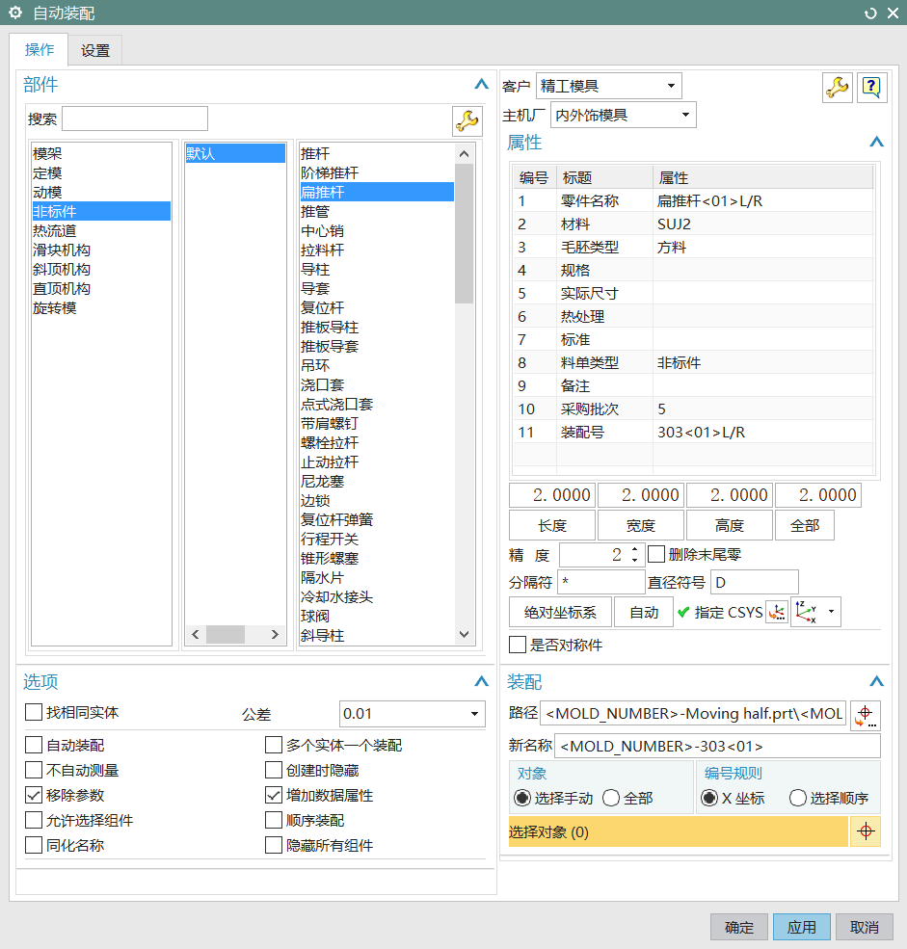Check 隐藏所有组件 checkbox
This screenshot has width=907, height=949.
(274, 845)
